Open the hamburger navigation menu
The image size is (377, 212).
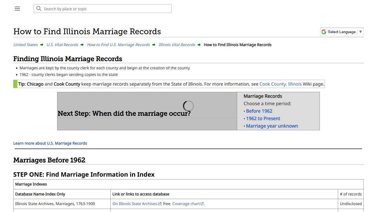pyautogui.click(x=17, y=9)
